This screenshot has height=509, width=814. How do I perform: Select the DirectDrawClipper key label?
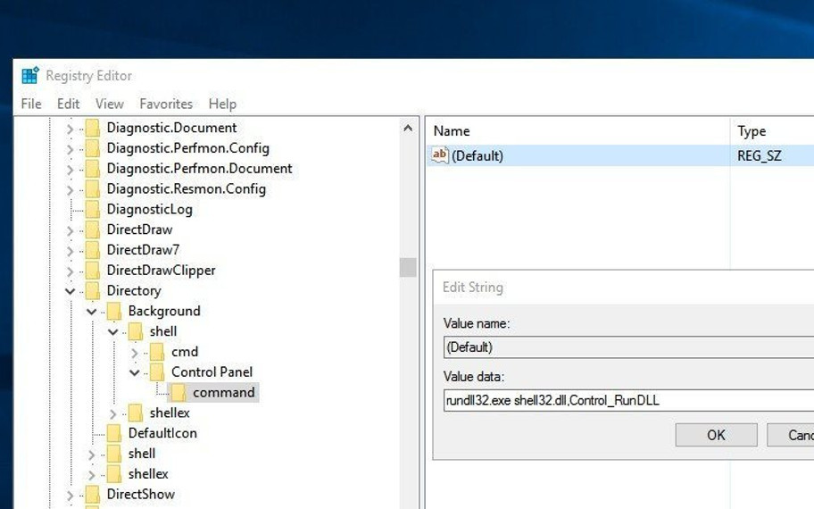coord(161,270)
